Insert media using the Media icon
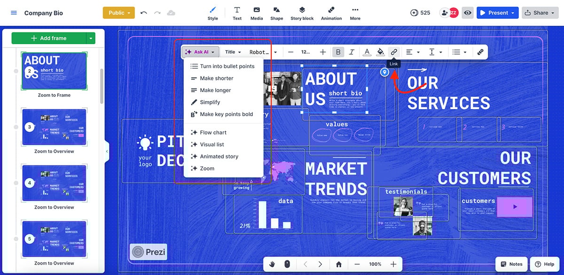This screenshot has width=564, height=275. (257, 13)
